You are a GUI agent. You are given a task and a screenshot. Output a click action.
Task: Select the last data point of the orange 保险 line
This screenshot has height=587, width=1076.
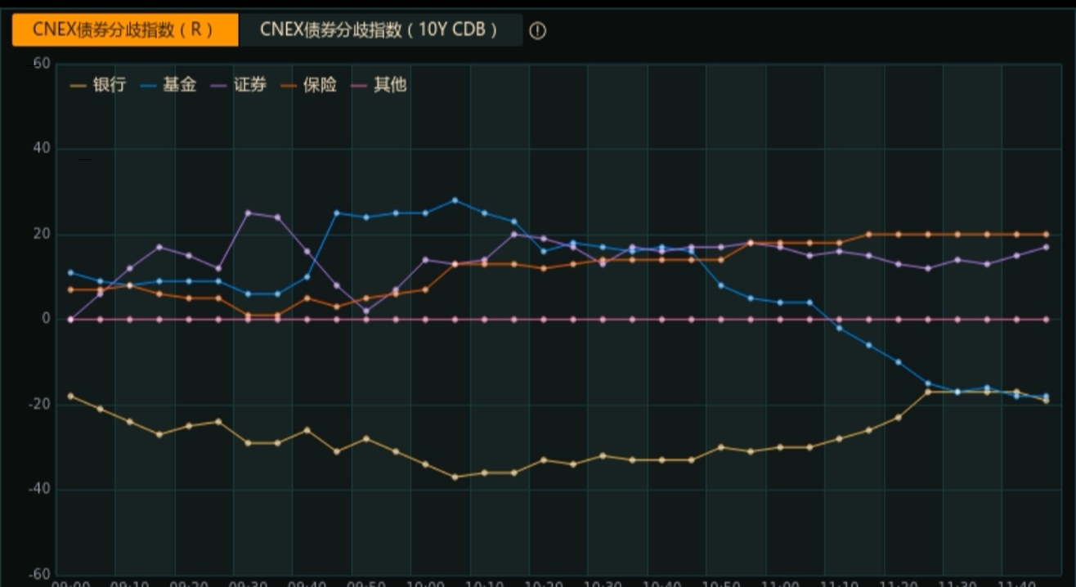(1046, 235)
